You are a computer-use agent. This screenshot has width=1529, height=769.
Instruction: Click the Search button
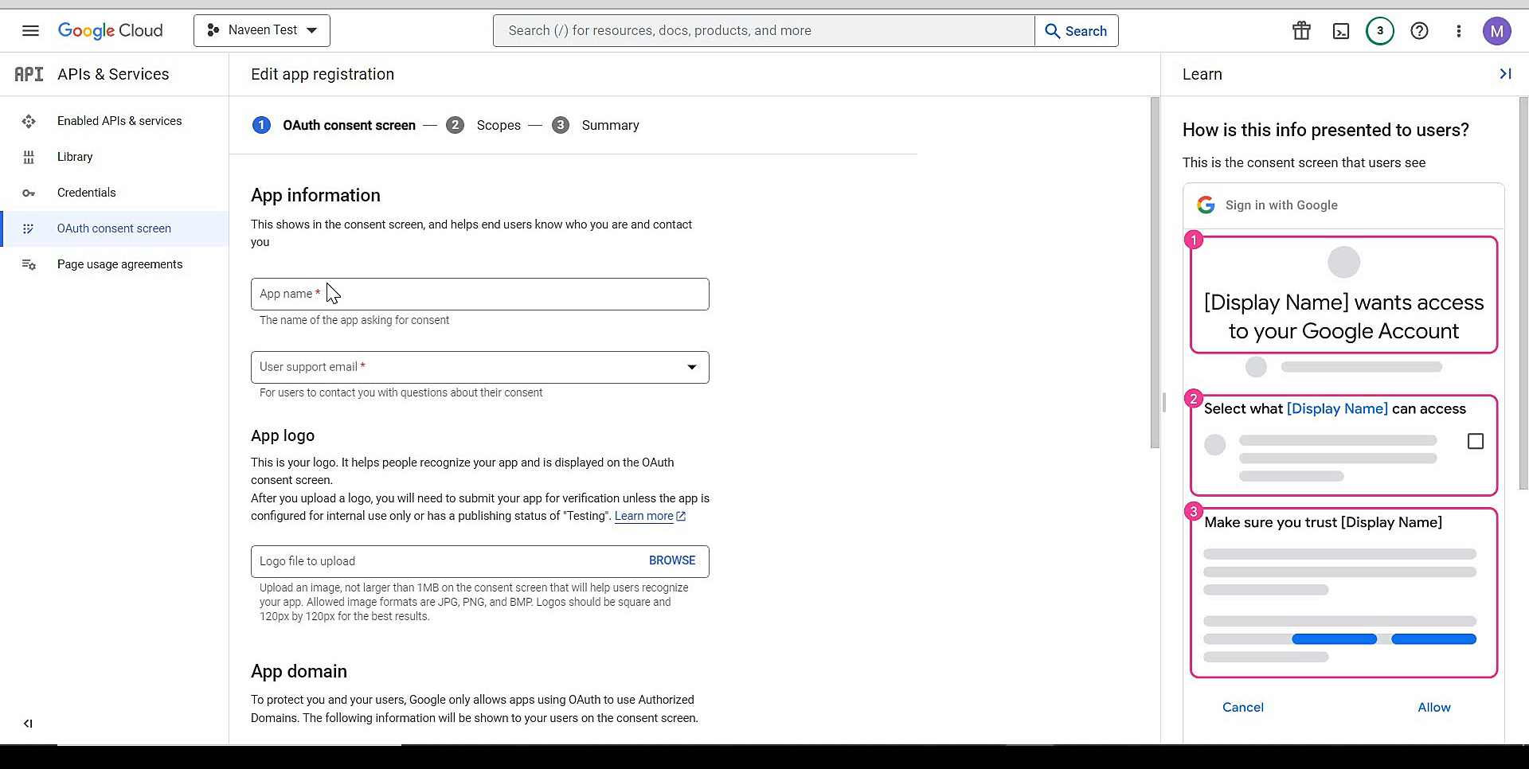(1077, 31)
